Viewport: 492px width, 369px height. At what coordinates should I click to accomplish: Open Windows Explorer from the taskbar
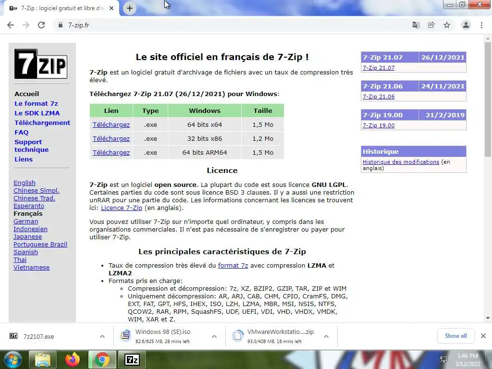pos(43,359)
